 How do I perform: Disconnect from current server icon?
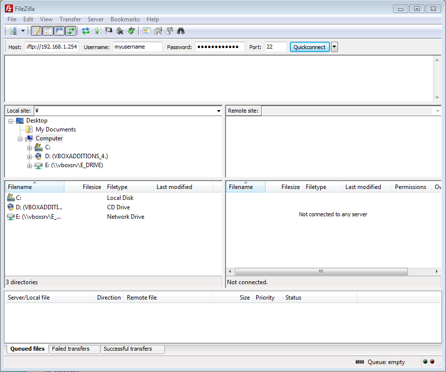tap(120, 31)
